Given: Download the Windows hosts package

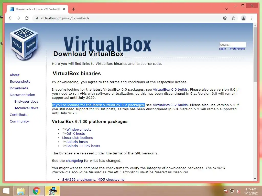Looking at the screenshot, I should tap(79, 129).
